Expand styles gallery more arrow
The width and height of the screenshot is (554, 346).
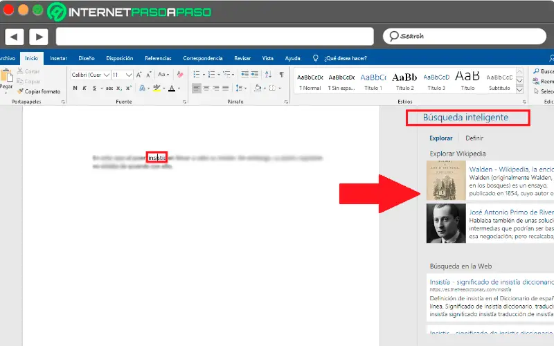(519, 90)
